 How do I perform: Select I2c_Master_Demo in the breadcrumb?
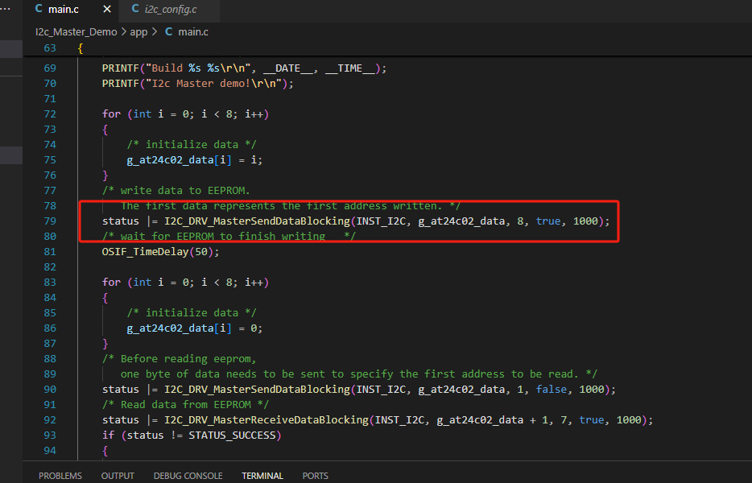click(x=76, y=31)
